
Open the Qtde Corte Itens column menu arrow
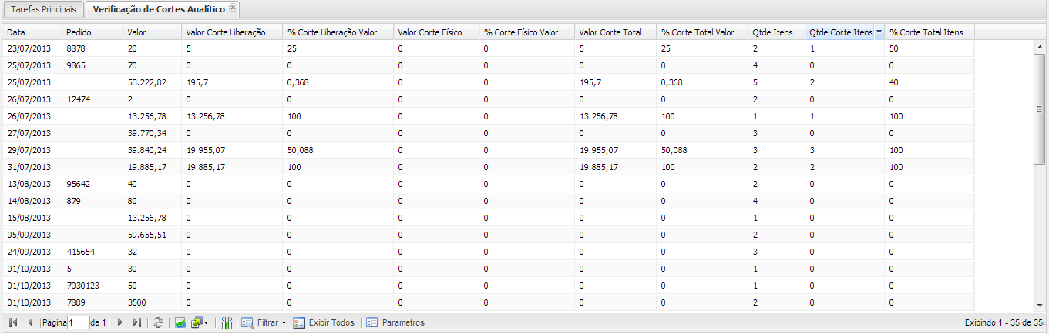point(879,32)
